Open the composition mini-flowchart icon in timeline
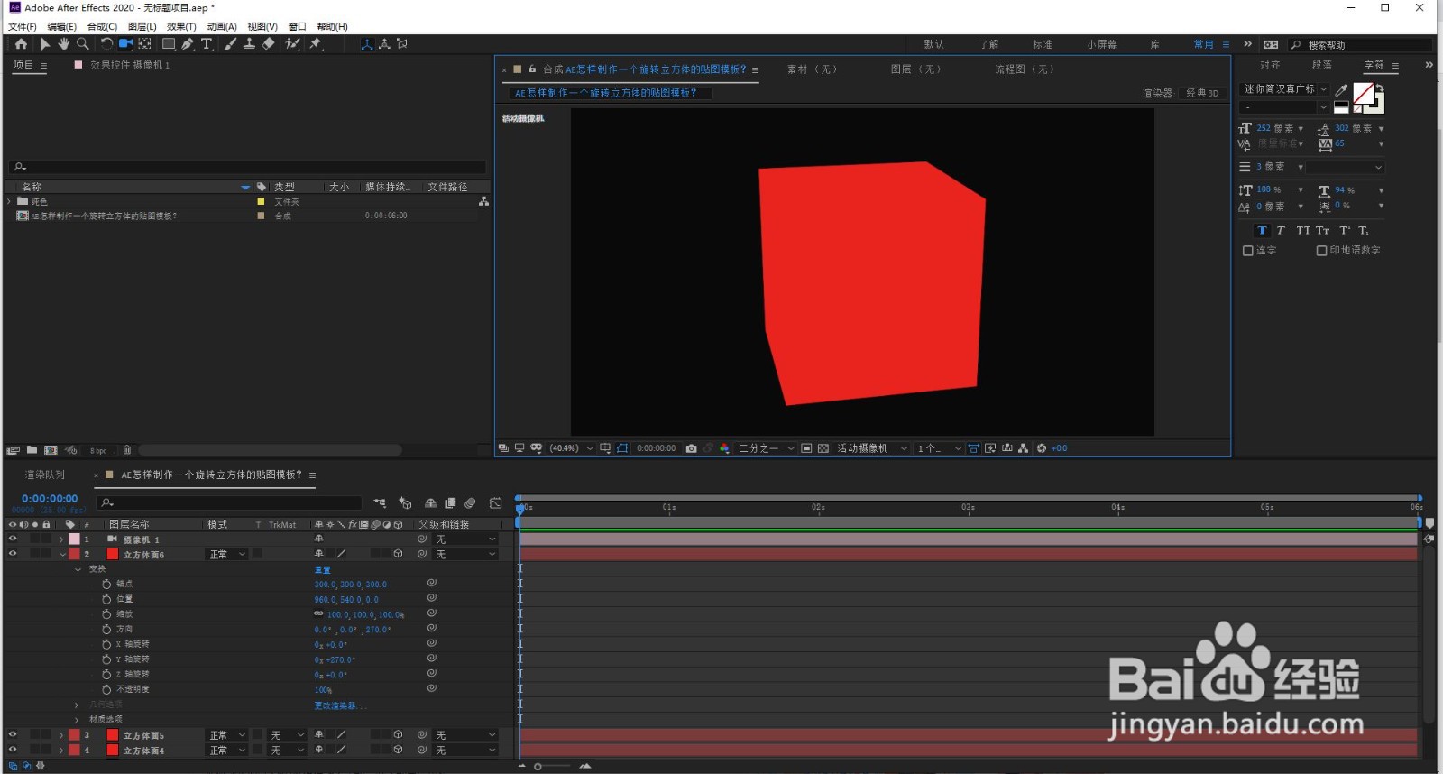This screenshot has width=1443, height=774. [380, 503]
